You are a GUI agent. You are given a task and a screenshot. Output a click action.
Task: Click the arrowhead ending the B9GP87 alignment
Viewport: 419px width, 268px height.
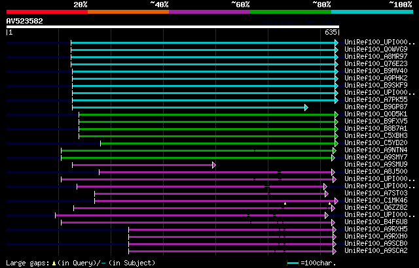tap(306, 107)
